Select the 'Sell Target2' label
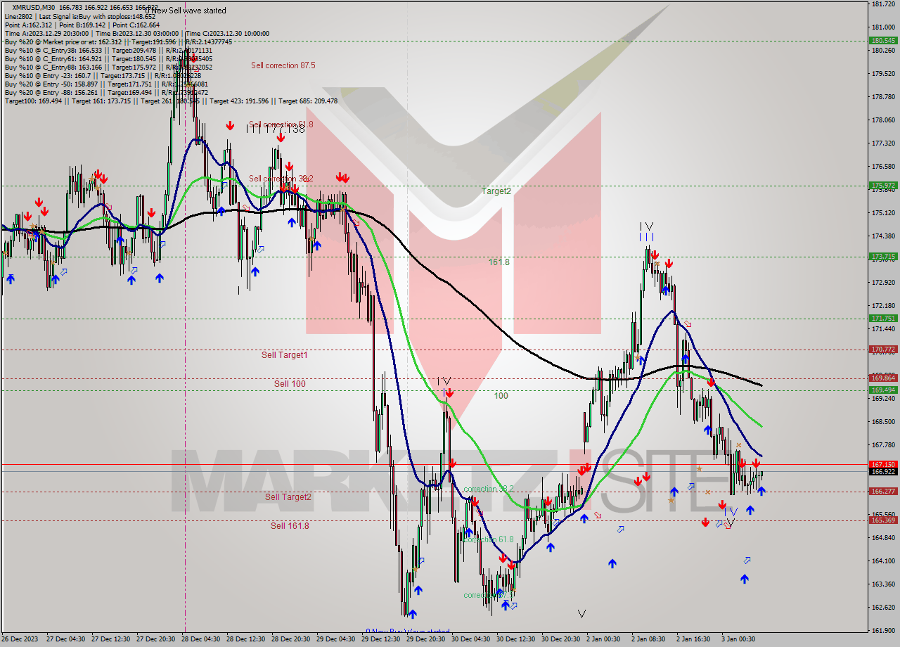The width and height of the screenshot is (900, 647). click(288, 497)
